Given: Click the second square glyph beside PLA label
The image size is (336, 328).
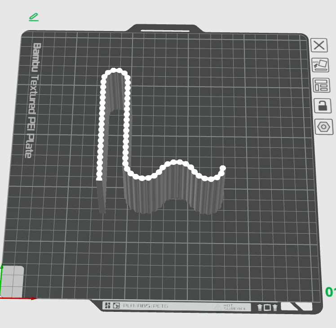Looking at the screenshot, I should point(116,306).
